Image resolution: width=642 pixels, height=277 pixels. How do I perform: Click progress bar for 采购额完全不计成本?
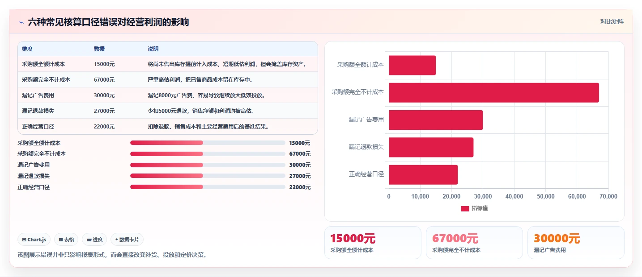pos(208,154)
